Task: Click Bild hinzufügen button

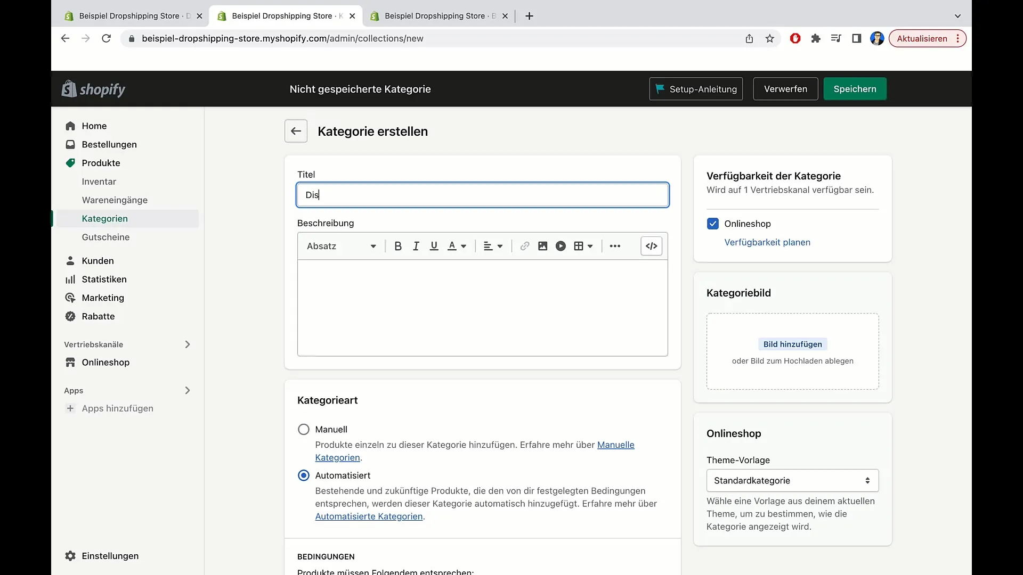Action: pos(792,344)
